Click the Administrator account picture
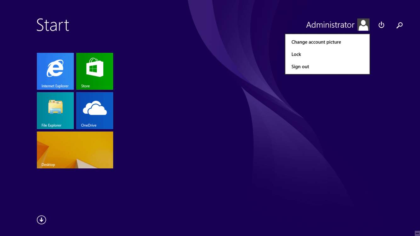This screenshot has width=420, height=236. pyautogui.click(x=363, y=25)
